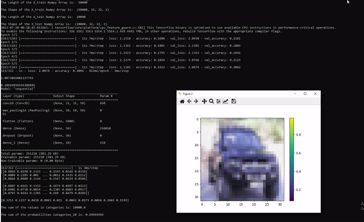Click the 0.8 tick label on the colorbar
This screenshot has height=222, width=364.
point(298,135)
